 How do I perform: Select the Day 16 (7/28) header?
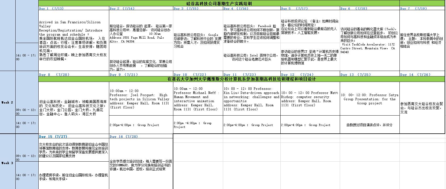pos(124,136)
